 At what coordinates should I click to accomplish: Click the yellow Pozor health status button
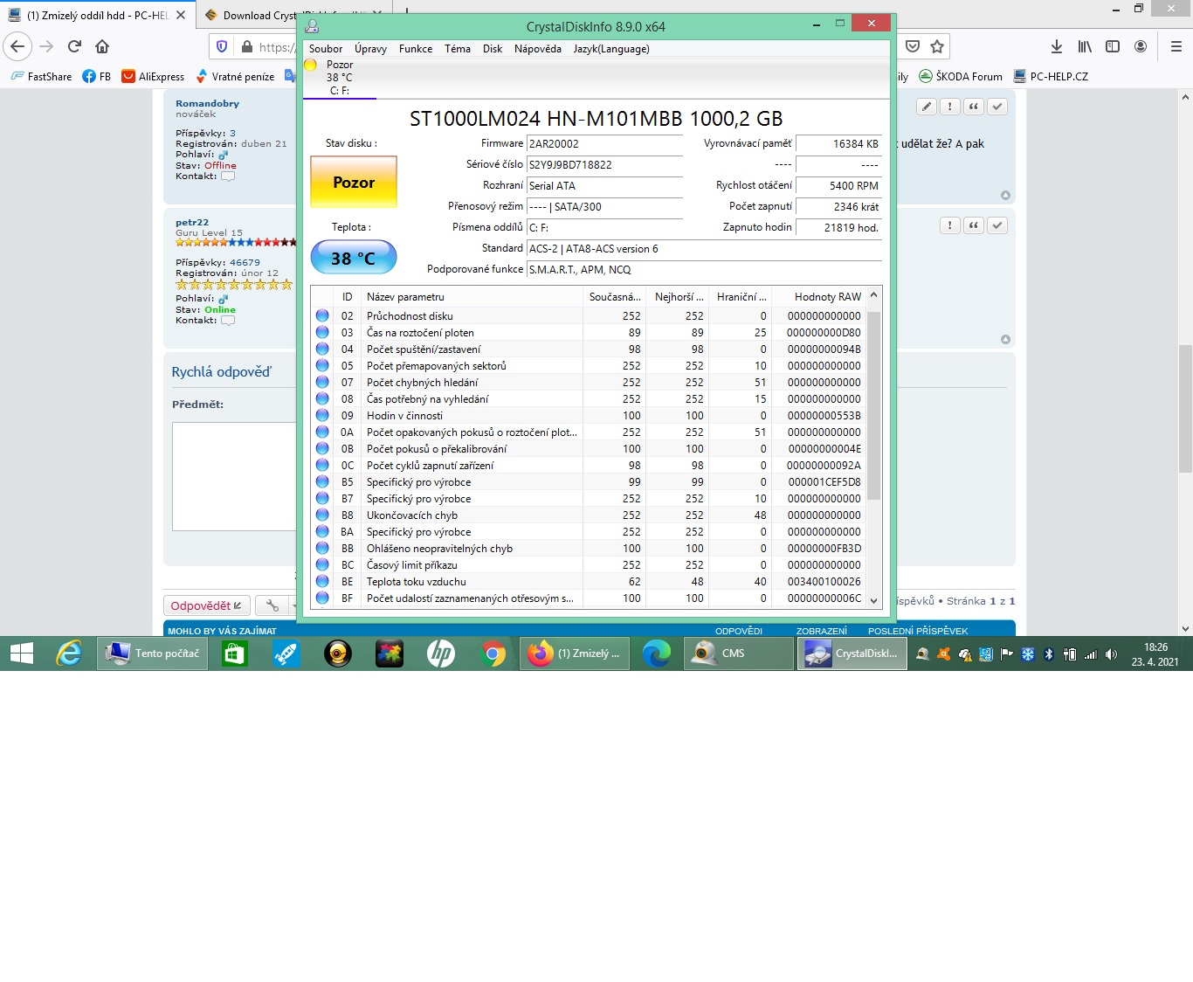[x=354, y=182]
